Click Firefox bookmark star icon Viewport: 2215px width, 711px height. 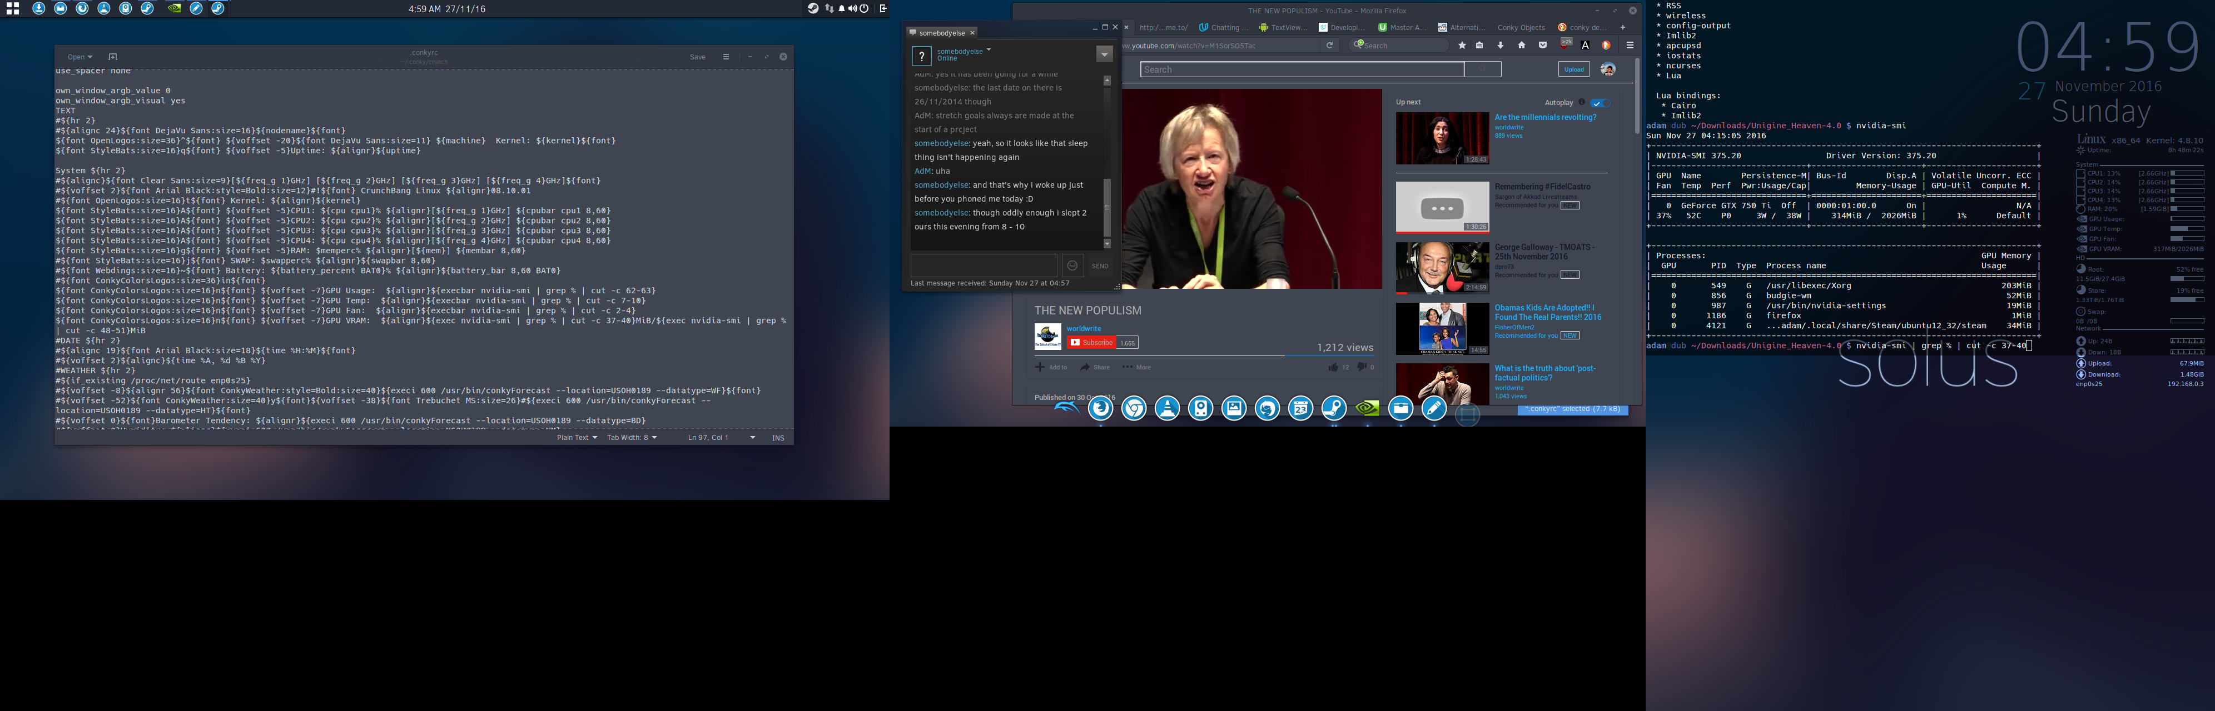1462,46
